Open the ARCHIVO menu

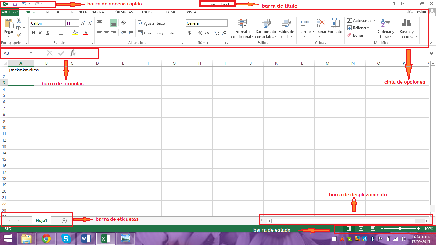tap(10, 12)
